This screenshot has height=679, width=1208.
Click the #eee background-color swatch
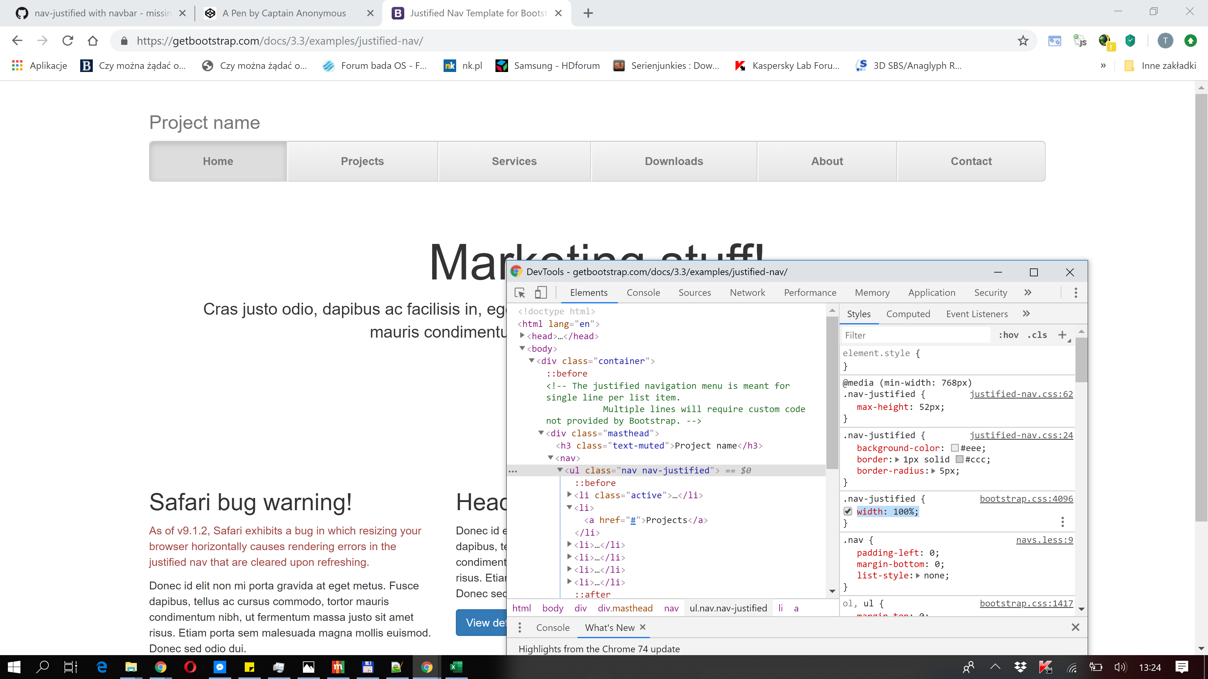tap(954, 448)
